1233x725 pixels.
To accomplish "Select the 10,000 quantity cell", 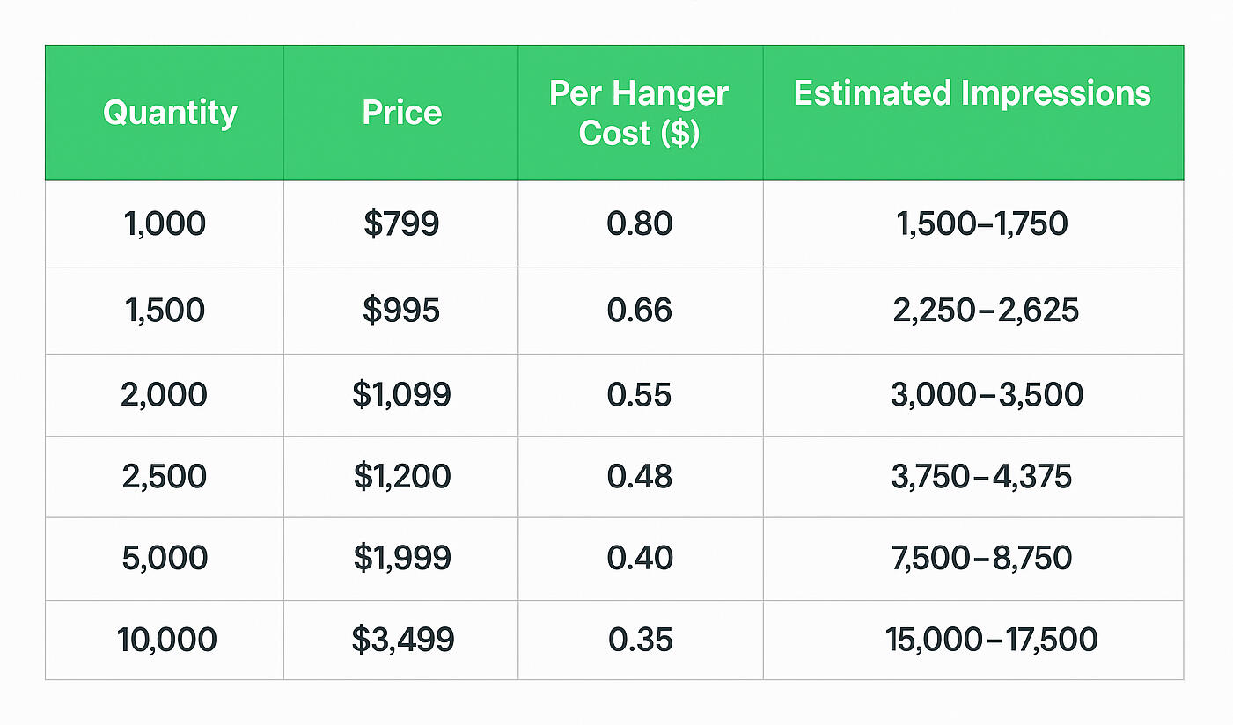I will tap(166, 640).
